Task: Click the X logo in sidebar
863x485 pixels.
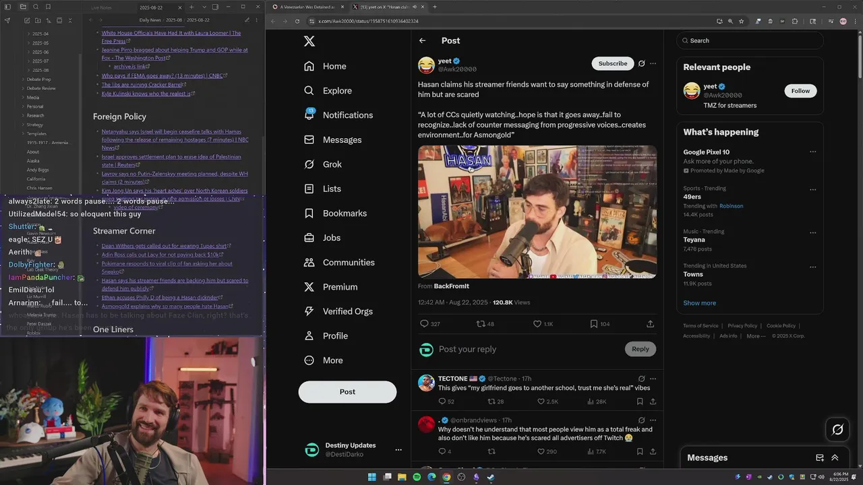Action: coord(309,41)
